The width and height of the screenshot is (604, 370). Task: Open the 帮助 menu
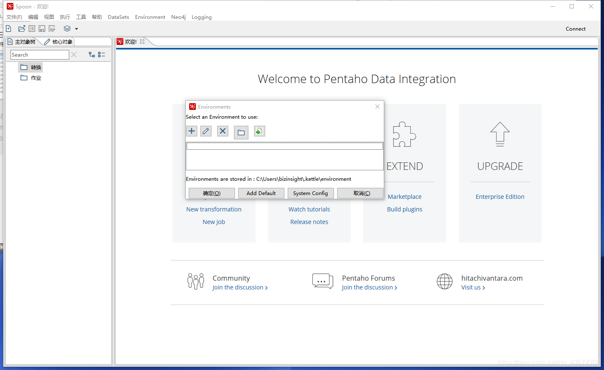97,17
